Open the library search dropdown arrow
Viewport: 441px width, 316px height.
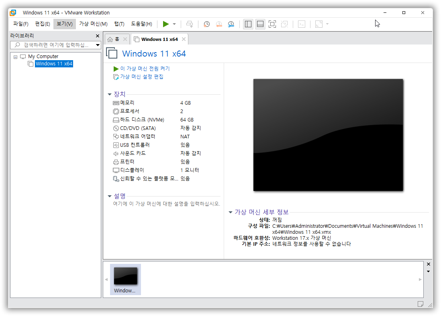(x=98, y=45)
